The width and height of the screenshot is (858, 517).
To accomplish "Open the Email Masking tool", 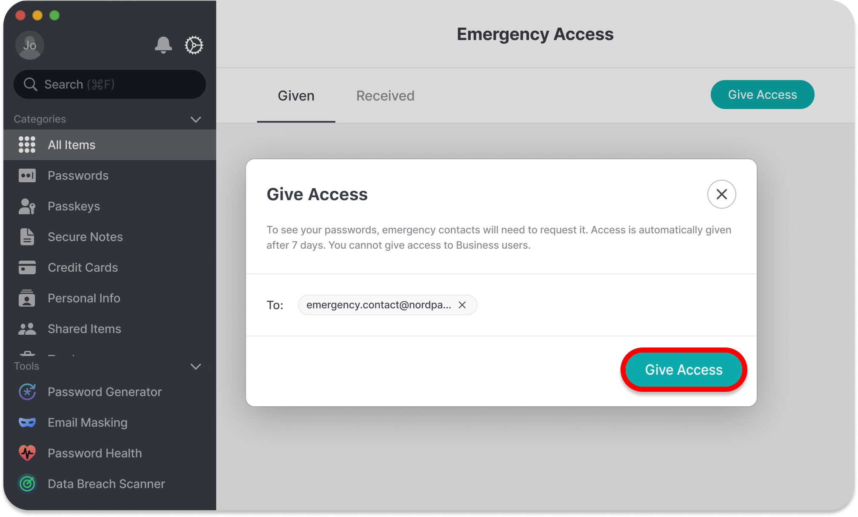I will (88, 422).
